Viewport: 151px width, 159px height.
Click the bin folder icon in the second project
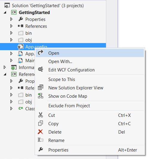21,95
